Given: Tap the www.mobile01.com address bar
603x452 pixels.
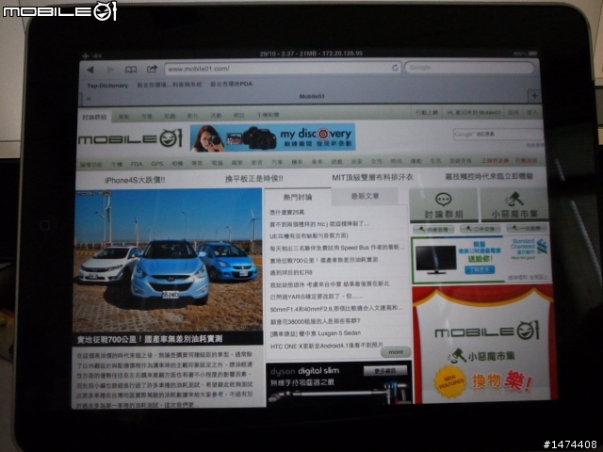Looking at the screenshot, I should point(283,69).
